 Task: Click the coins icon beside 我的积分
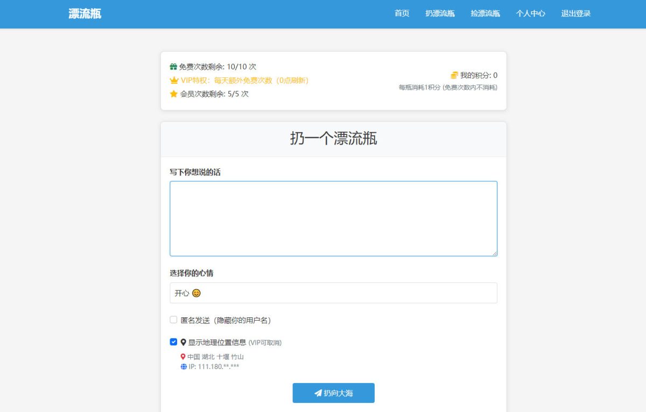pos(454,75)
